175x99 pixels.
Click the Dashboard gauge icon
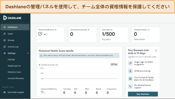(5, 27)
